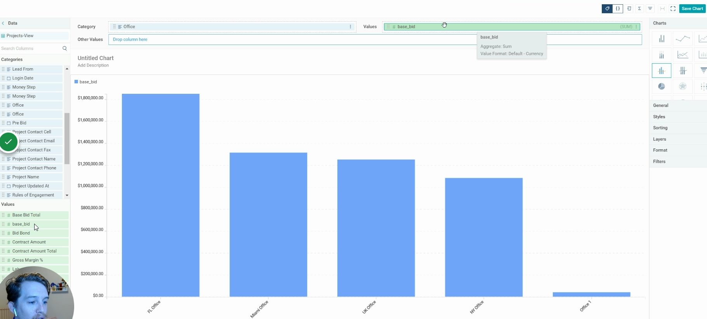The image size is (707, 319).
Task: Select the combo bar-line chart icon
Action: click(x=662, y=71)
